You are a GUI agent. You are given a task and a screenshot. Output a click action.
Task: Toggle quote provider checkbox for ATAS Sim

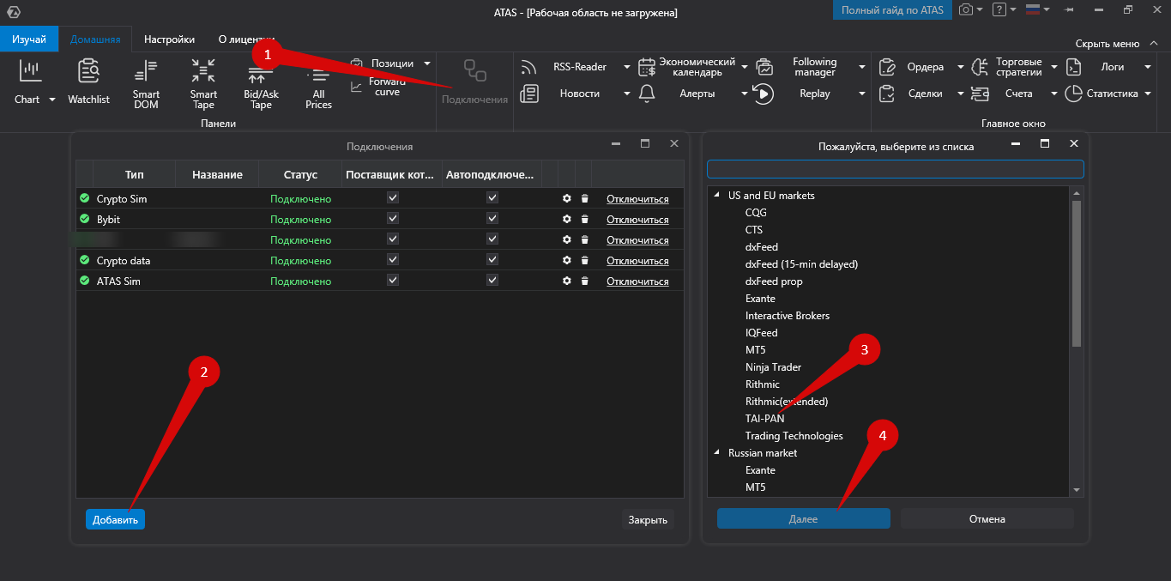pyautogui.click(x=393, y=280)
